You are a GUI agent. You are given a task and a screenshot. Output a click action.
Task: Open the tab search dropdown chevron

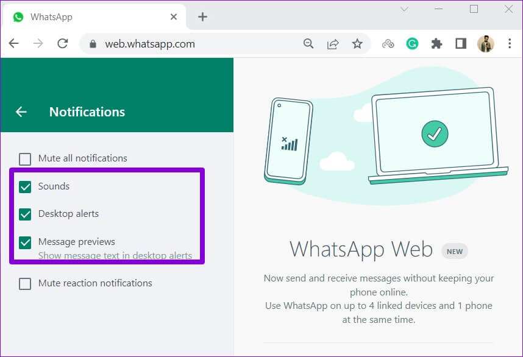[404, 9]
